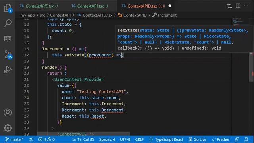Open the Manage settings gear

click(8, 128)
